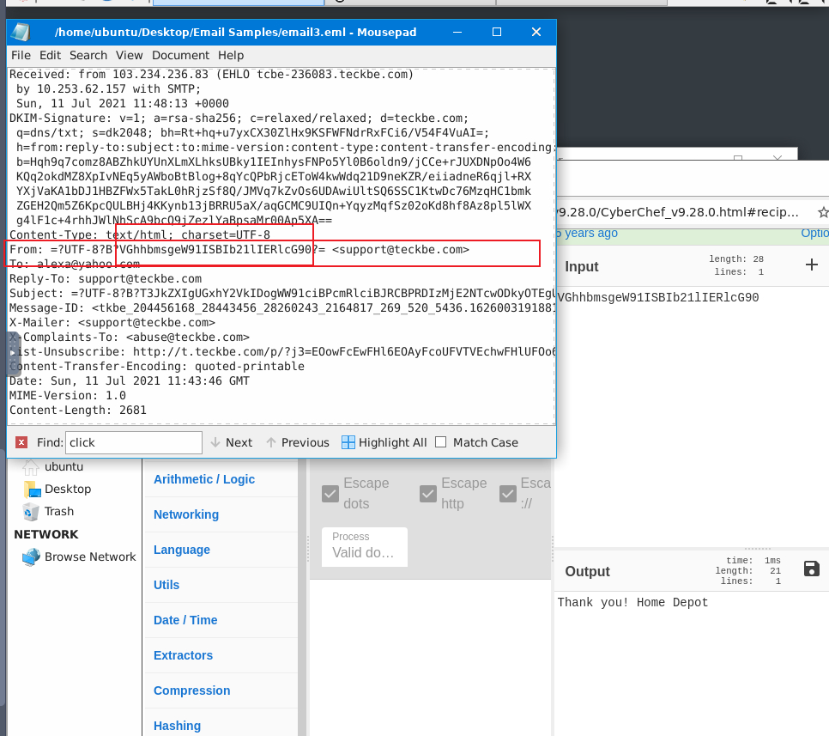The image size is (829, 736).
Task: Click the Options link in CyberChef banner
Action: coord(814,234)
